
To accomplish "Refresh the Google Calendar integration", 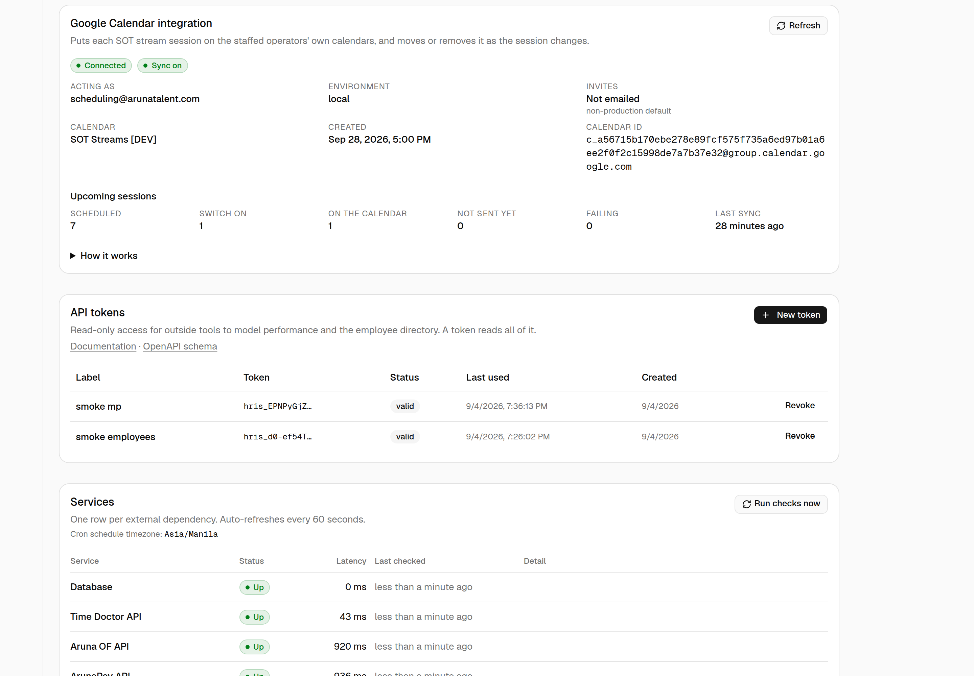I will click(798, 26).
